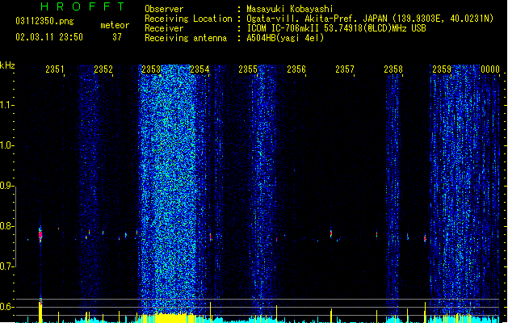The image size is (508, 323).
Task: Click the 2358 time marker
Action: (x=393, y=69)
